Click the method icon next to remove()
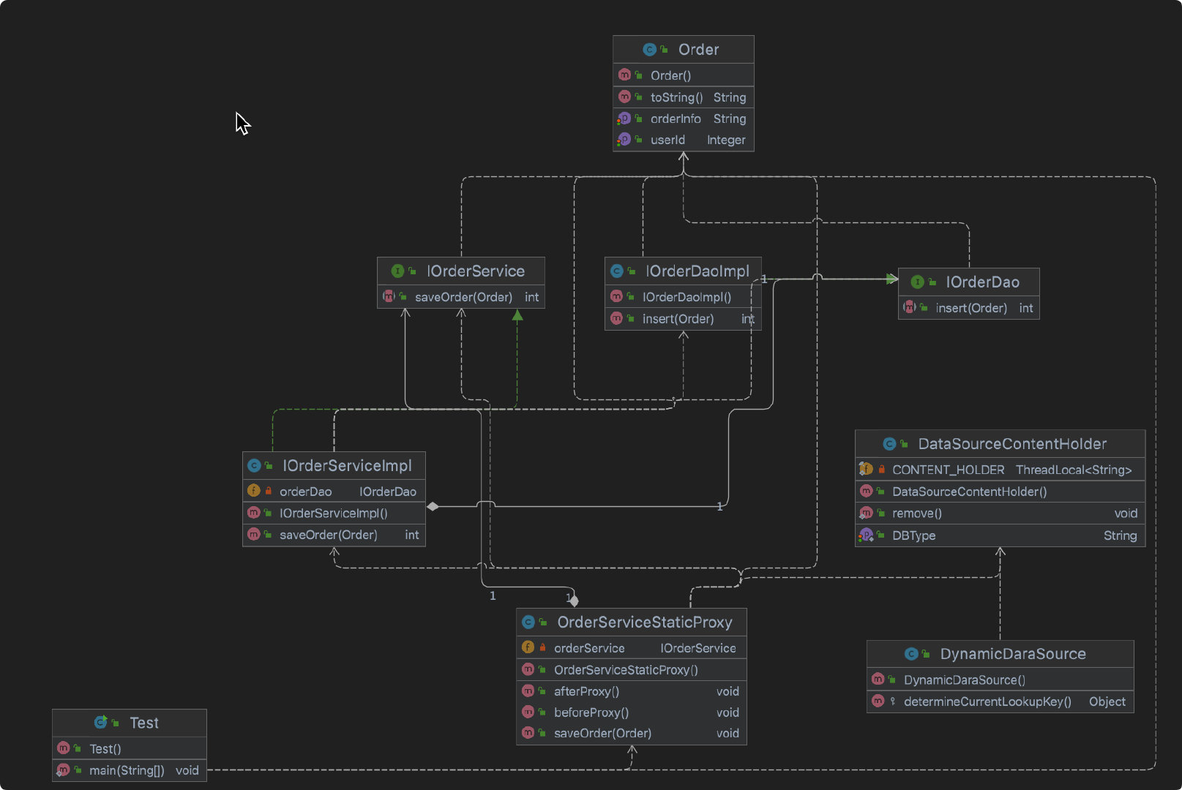The height and width of the screenshot is (790, 1182). coord(866,513)
